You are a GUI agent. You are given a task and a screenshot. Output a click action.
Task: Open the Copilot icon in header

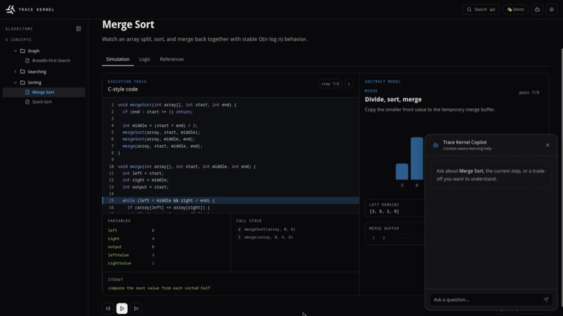537,9
